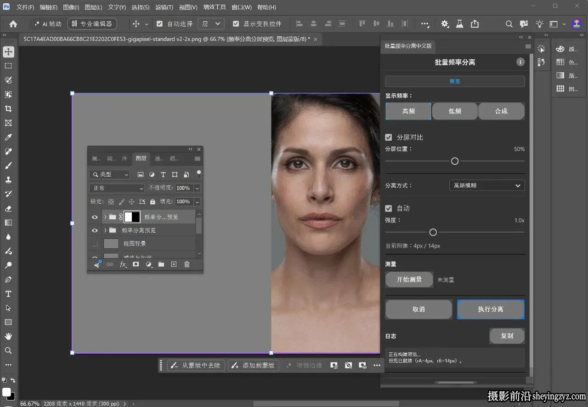Toggle the 自动选择 checkbox
Viewport: 588px width, 407px height.
point(160,24)
